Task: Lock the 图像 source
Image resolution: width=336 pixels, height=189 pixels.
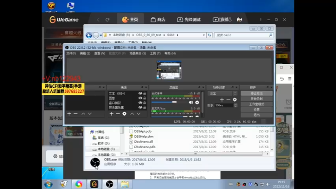Action: [144, 98]
